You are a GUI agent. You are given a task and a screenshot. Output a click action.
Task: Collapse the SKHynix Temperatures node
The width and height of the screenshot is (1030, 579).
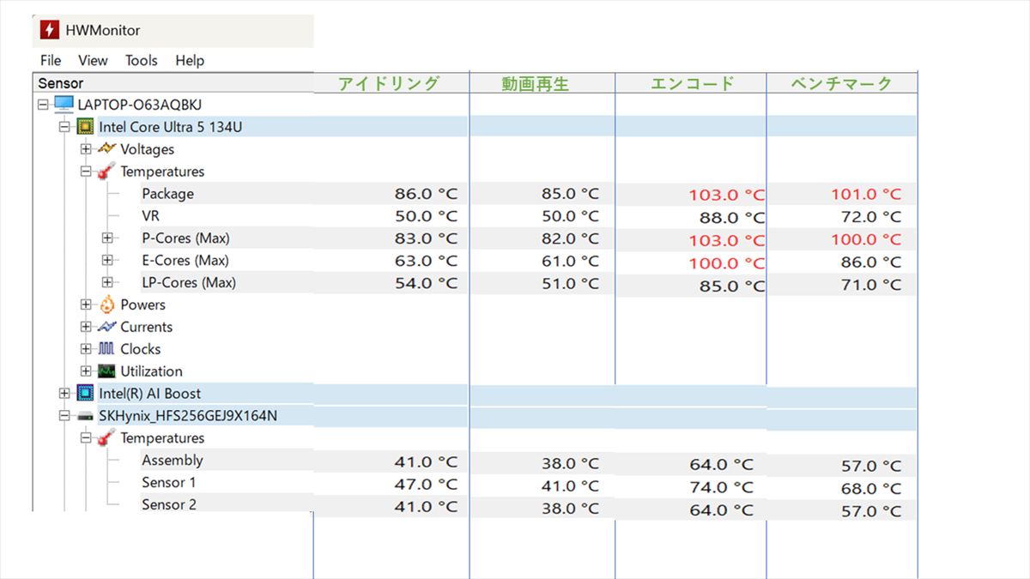coord(86,438)
